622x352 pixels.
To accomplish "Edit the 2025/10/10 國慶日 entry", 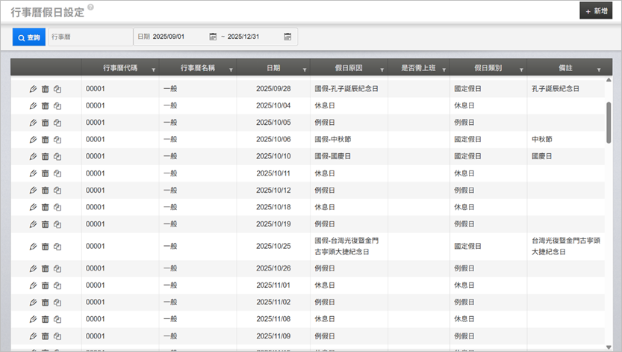I will click(33, 156).
